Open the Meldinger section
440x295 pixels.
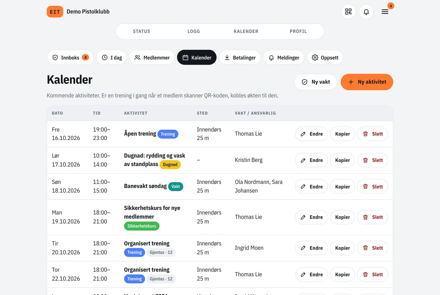tap(284, 57)
